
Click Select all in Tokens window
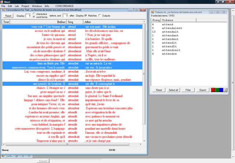pyautogui.click(x=173, y=90)
